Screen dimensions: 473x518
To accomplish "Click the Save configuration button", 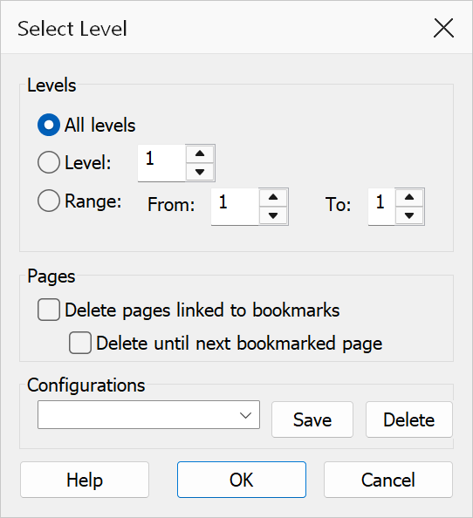I will tap(312, 419).
